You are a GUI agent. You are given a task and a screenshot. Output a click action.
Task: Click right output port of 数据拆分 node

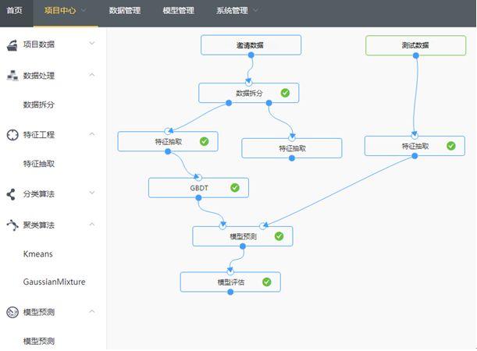pos(269,103)
